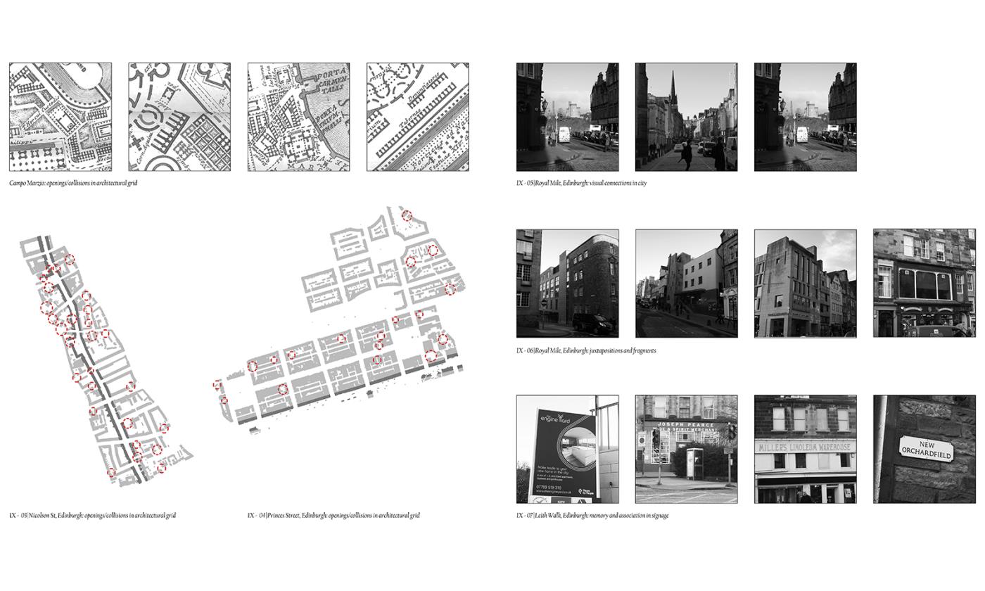This screenshot has width=985, height=591.
Task: Select the IX-05 Royal Mile visual connections caption
Action: coord(581,183)
